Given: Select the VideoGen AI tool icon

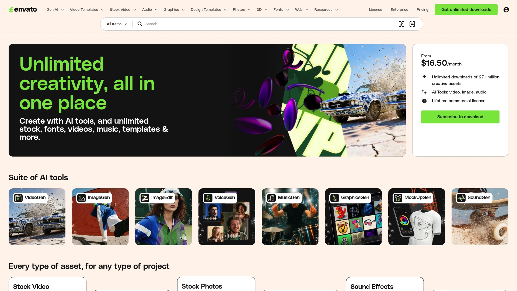Looking at the screenshot, I should point(18,198).
